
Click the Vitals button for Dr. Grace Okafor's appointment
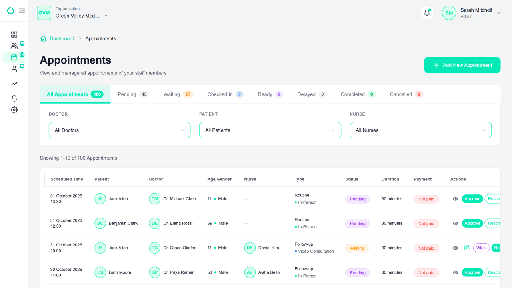482,248
